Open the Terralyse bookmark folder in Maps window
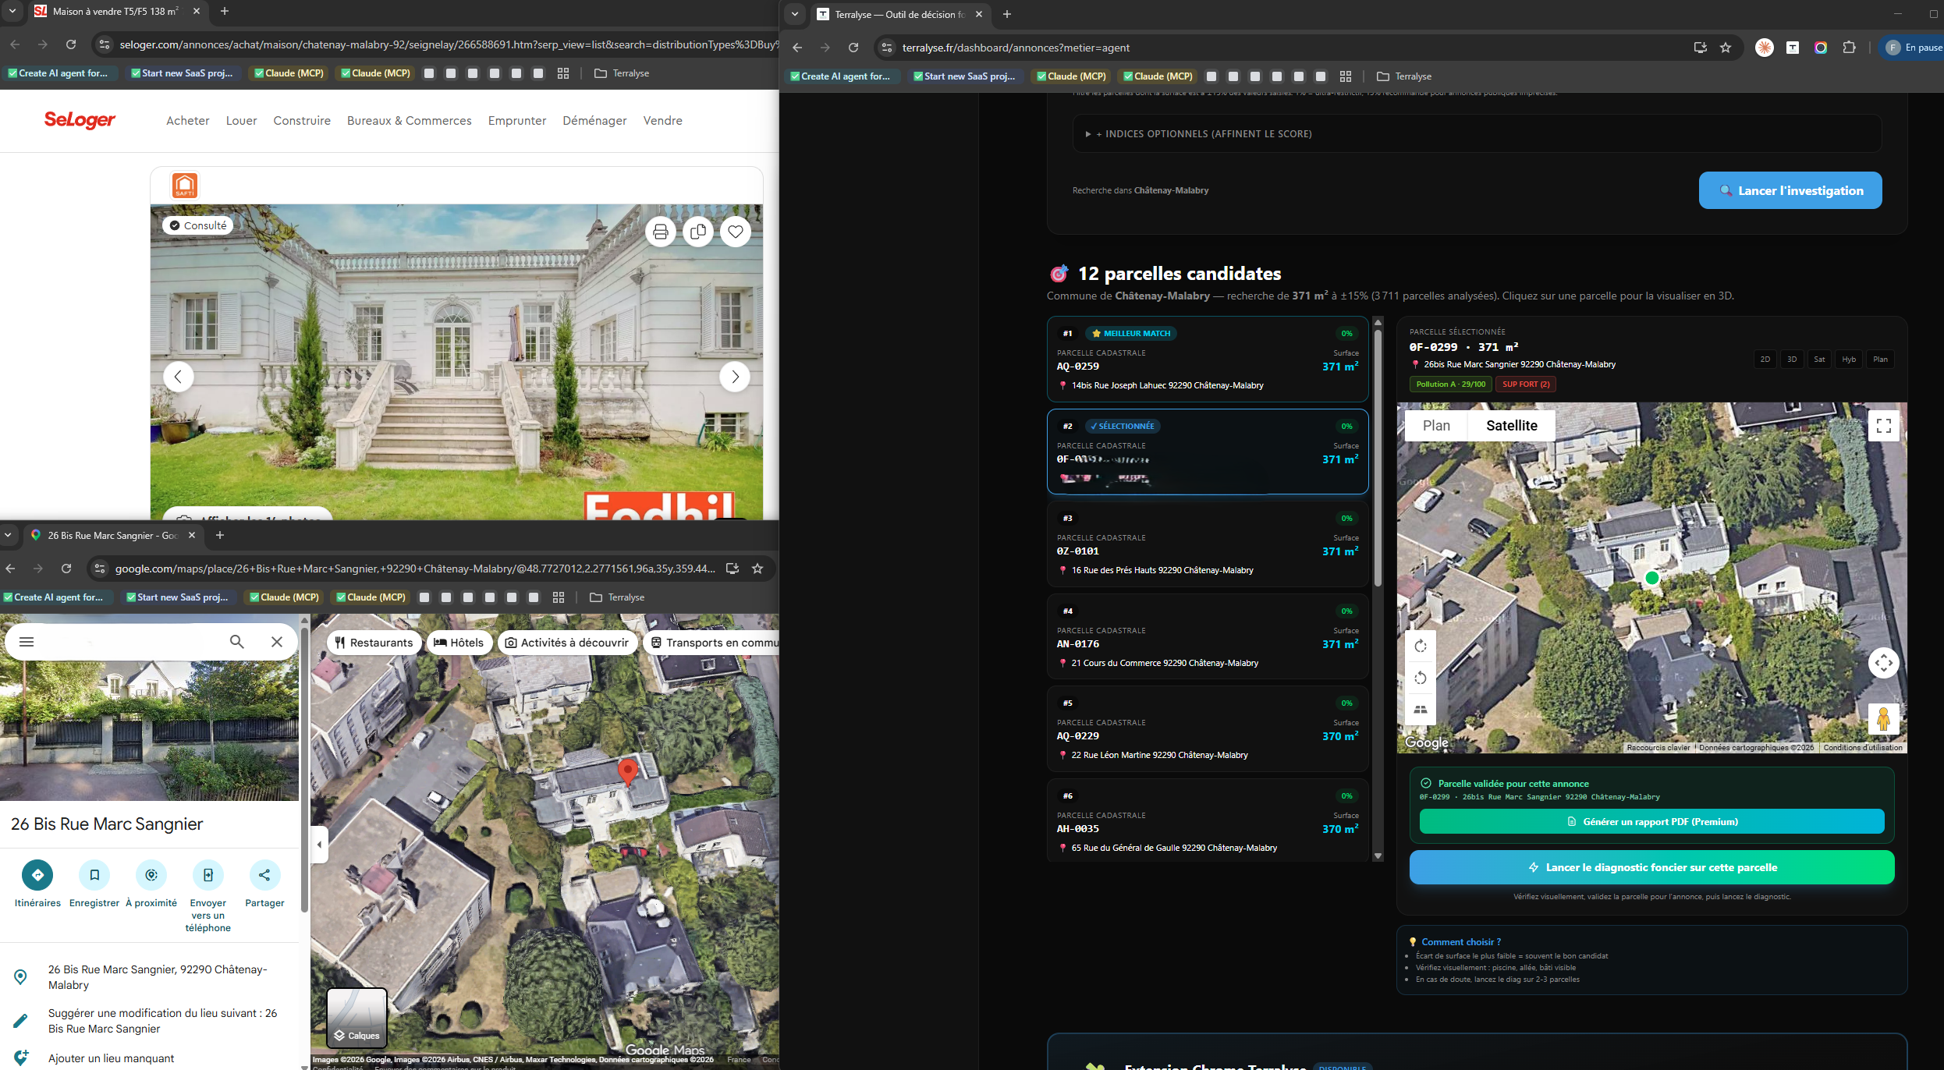 (617, 597)
